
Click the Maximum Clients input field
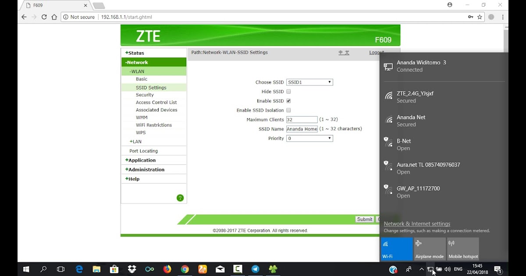pos(302,120)
